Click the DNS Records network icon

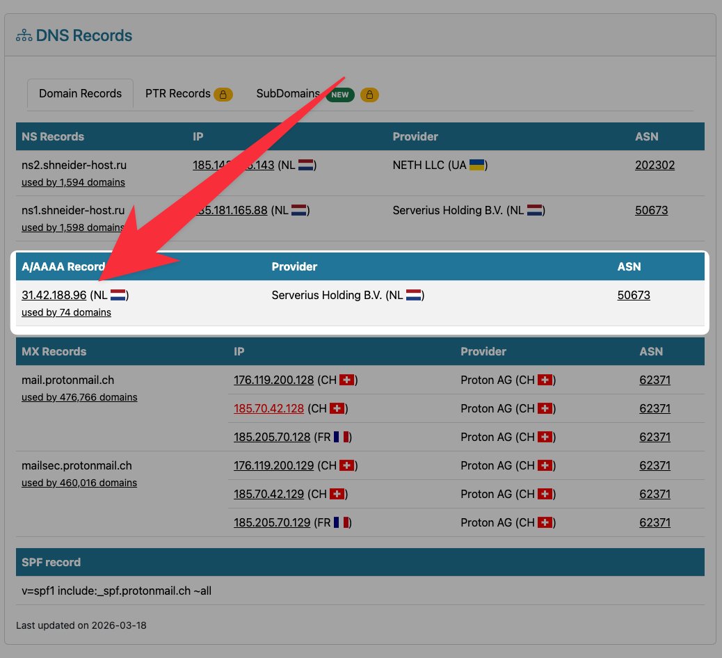pos(24,35)
